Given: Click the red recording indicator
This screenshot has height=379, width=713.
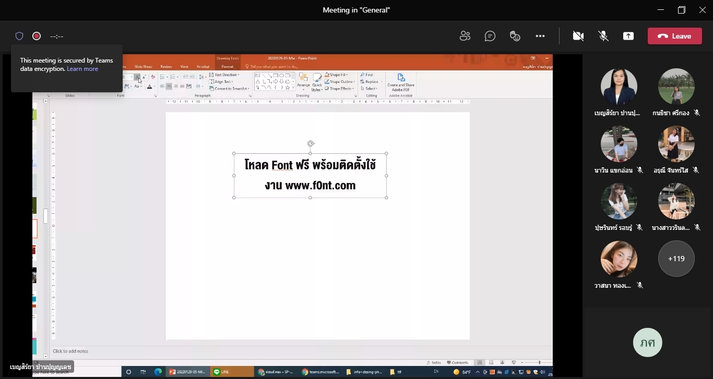Looking at the screenshot, I should click(37, 36).
